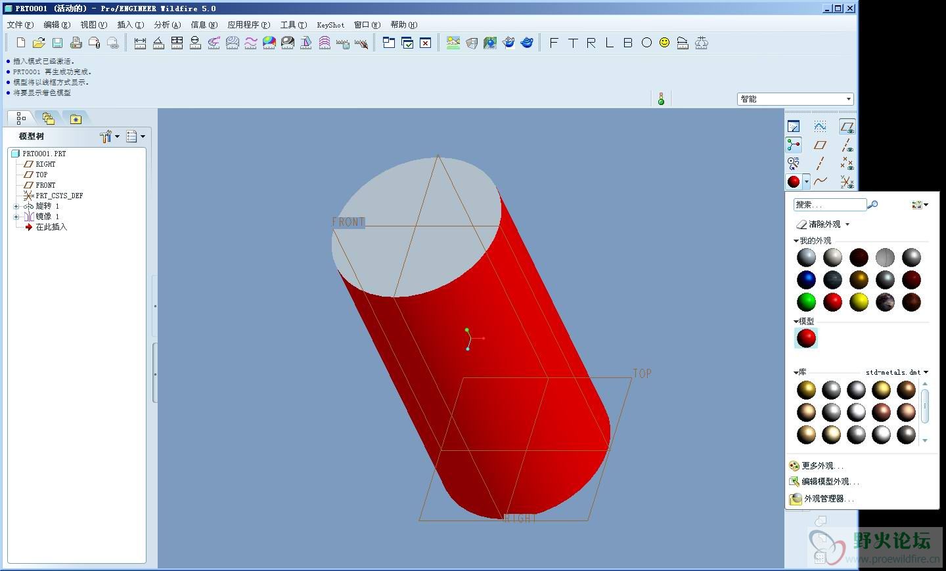Click the magnifier search icon in appearance panel
Viewport: 946px width, 571px height.
[x=872, y=205]
